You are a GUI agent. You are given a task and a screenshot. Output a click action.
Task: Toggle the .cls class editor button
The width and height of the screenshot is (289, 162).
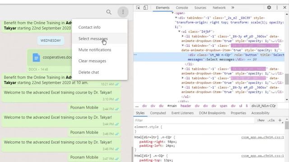point(271,120)
